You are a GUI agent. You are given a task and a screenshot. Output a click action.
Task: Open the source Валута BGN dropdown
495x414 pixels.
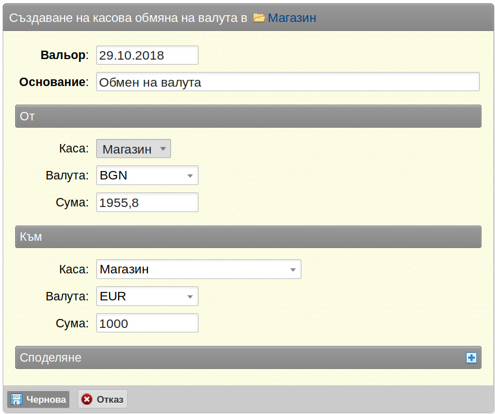147,175
